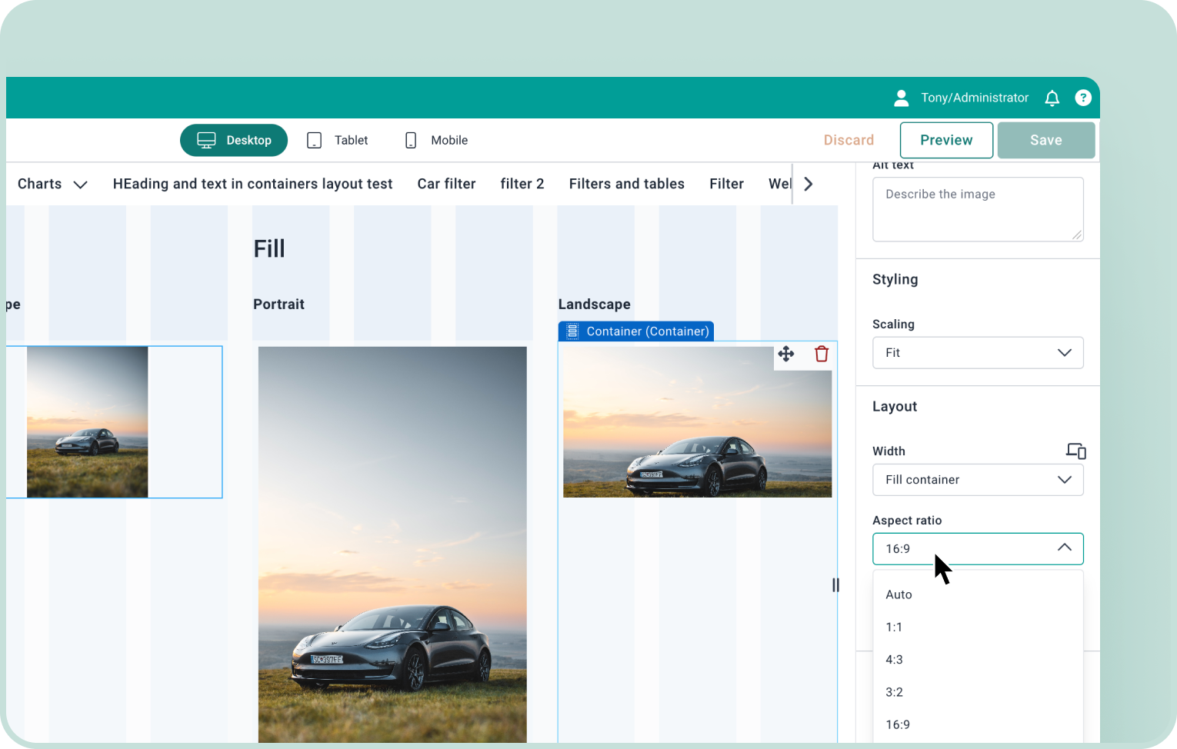This screenshot has width=1177, height=749.
Task: Click the vertical resize handle beside the canvas
Action: click(835, 585)
